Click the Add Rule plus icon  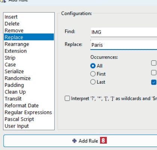click(75, 141)
